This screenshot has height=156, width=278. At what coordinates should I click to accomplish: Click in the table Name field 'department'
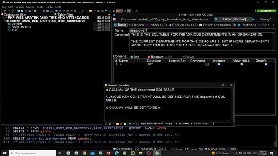point(202,30)
